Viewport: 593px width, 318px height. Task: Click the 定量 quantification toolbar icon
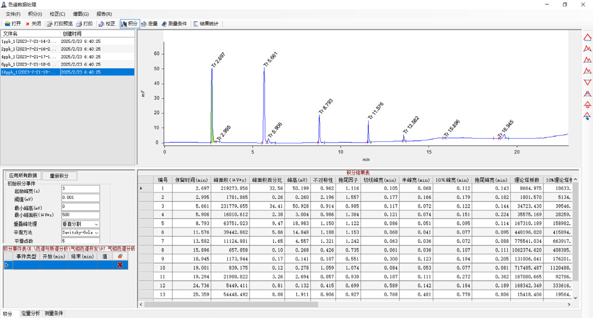point(150,23)
